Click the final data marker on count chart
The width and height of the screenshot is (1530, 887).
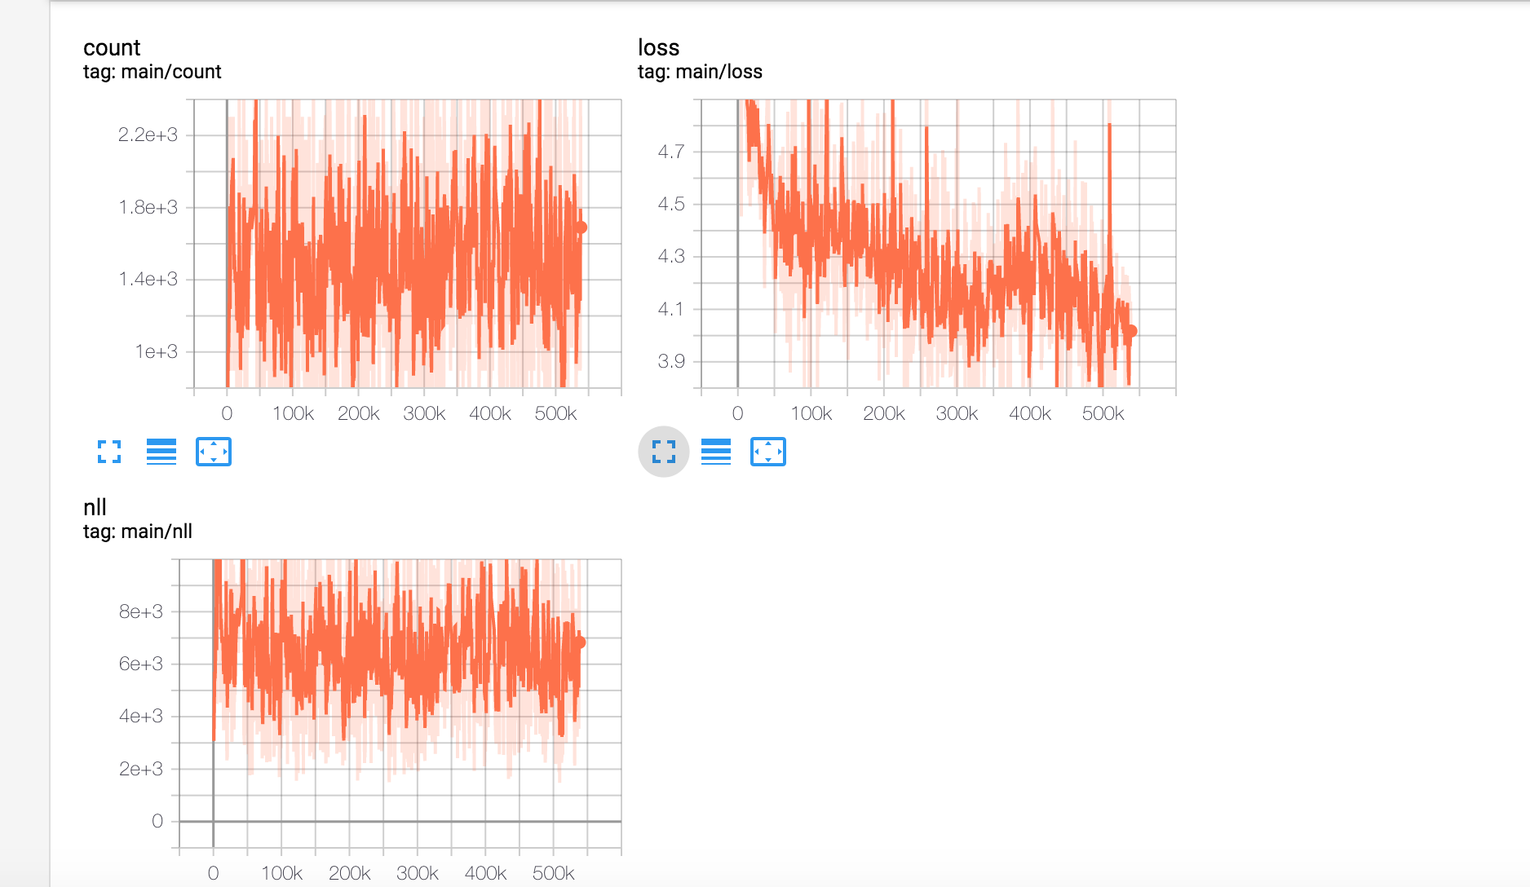tap(580, 227)
